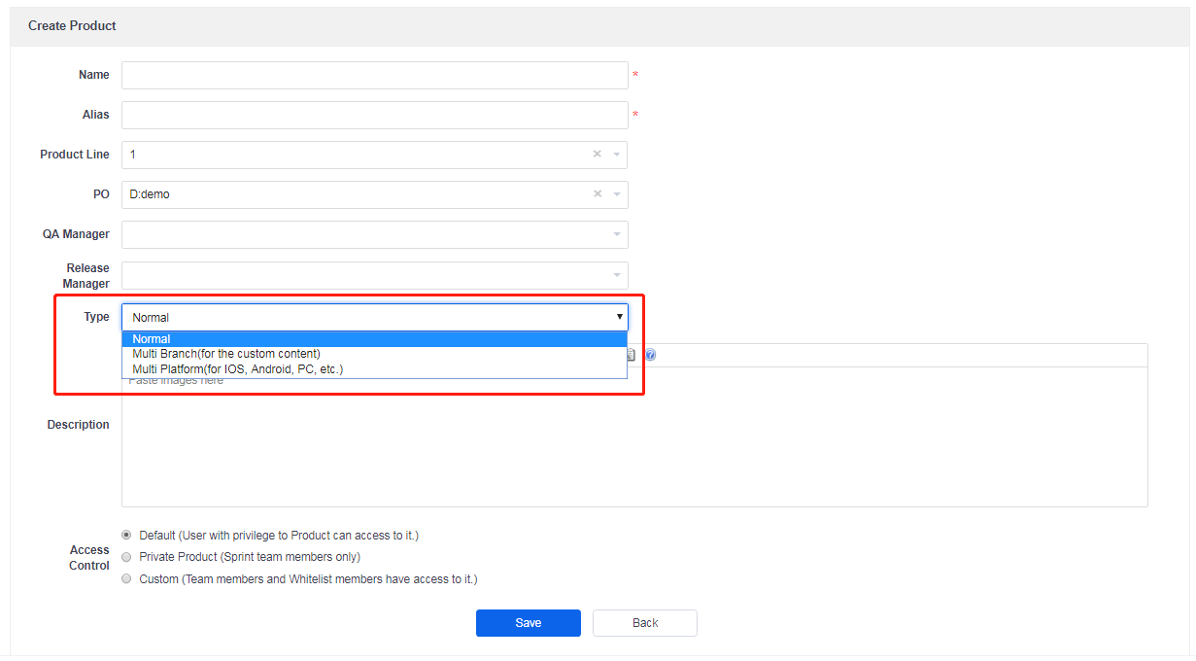This screenshot has width=1196, height=661.
Task: Open the QA Manager dropdown
Action: pyautogui.click(x=617, y=234)
